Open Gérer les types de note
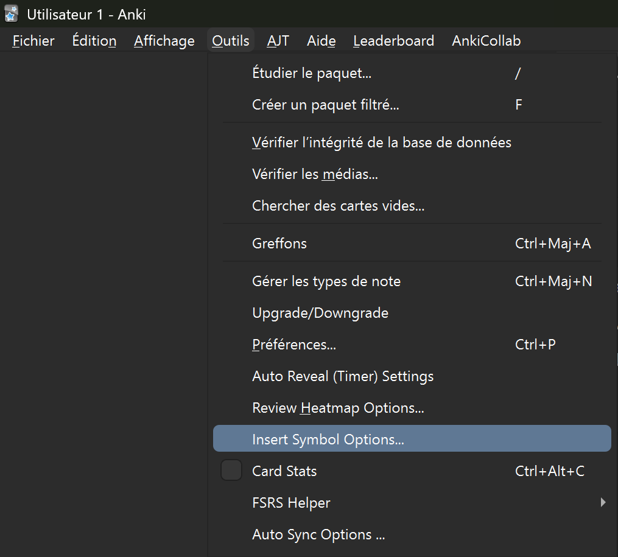This screenshot has width=618, height=557. pos(326,281)
